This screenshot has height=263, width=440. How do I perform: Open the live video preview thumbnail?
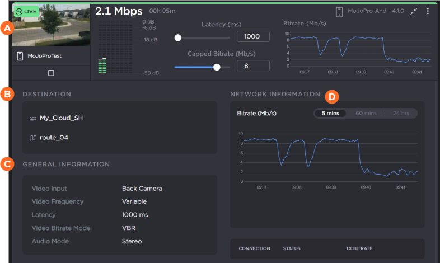click(50, 26)
